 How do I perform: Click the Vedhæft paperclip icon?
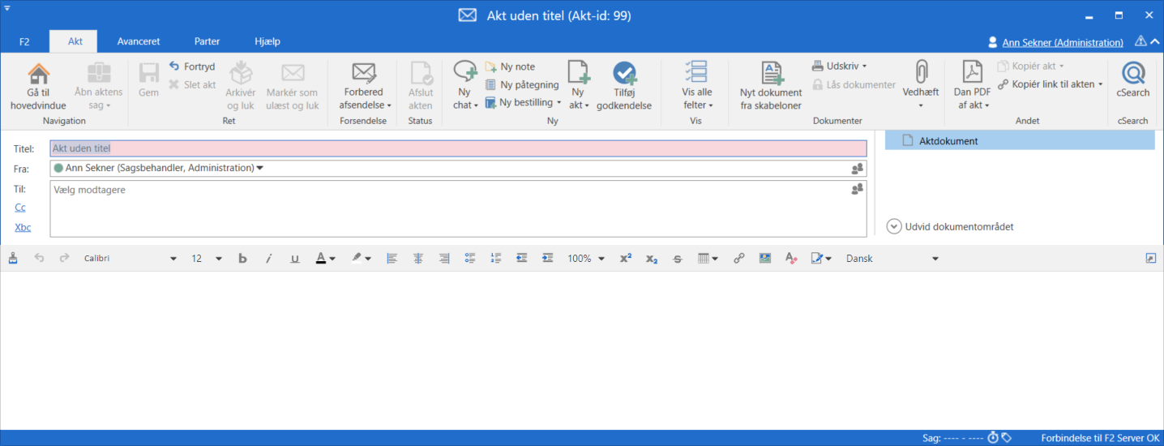pyautogui.click(x=921, y=73)
